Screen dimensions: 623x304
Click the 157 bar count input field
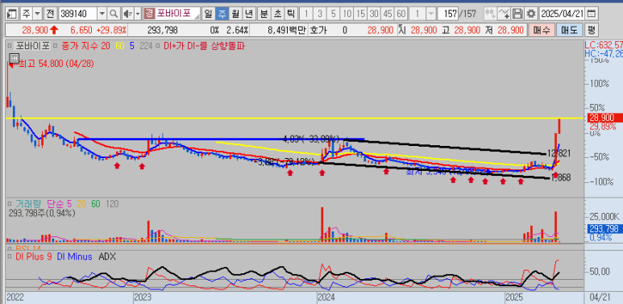click(447, 15)
